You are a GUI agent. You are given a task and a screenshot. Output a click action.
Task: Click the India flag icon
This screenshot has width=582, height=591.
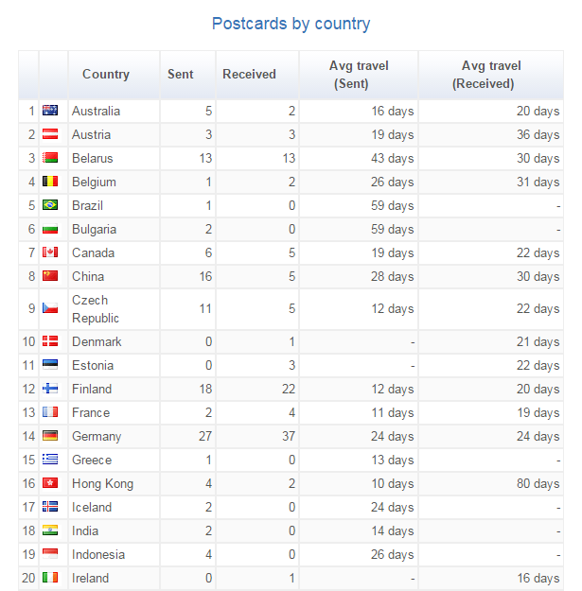tap(50, 530)
